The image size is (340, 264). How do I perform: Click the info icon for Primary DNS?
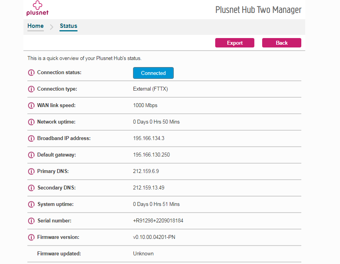(x=31, y=171)
